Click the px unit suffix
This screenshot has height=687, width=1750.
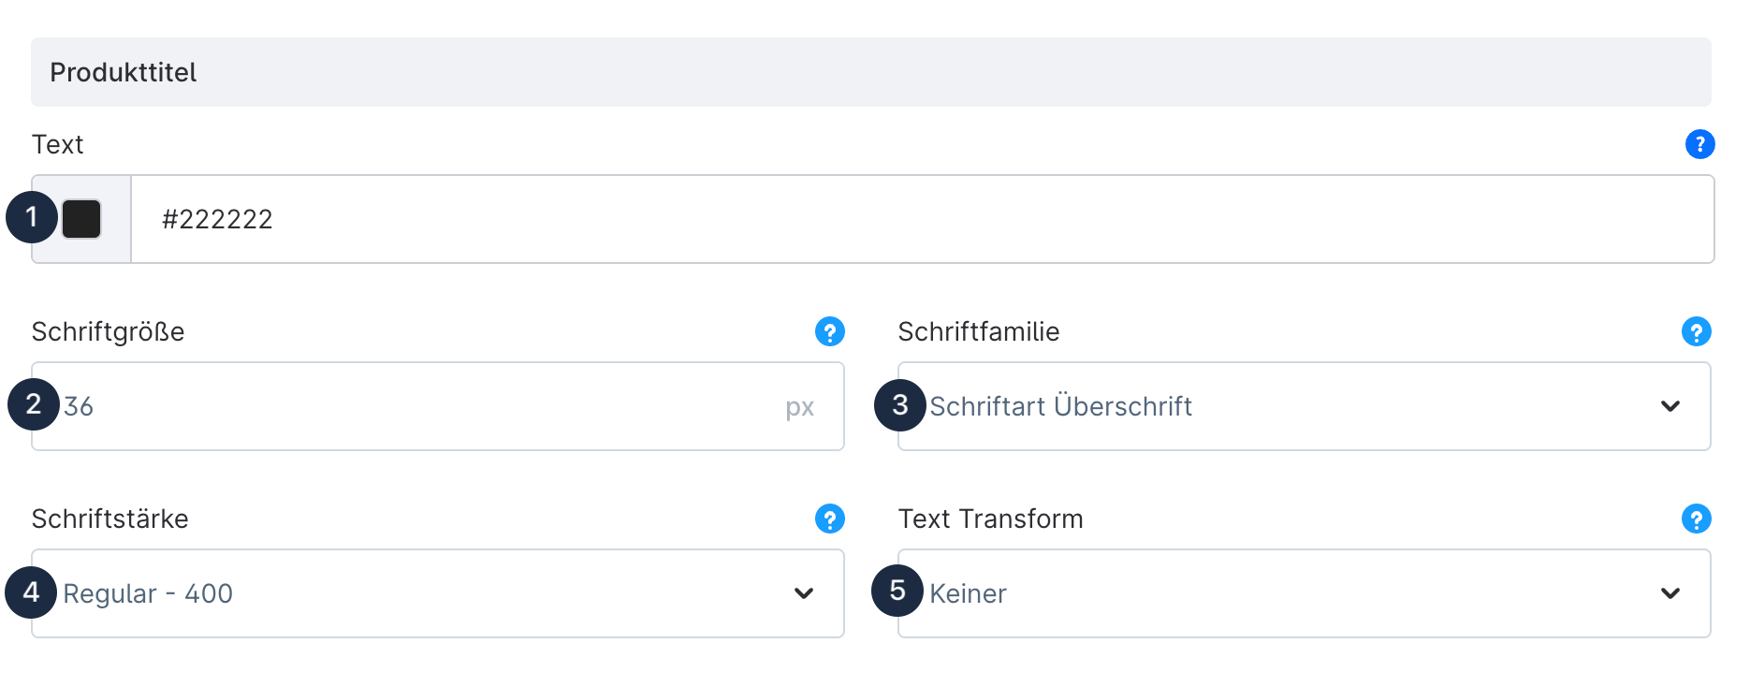[x=800, y=407]
